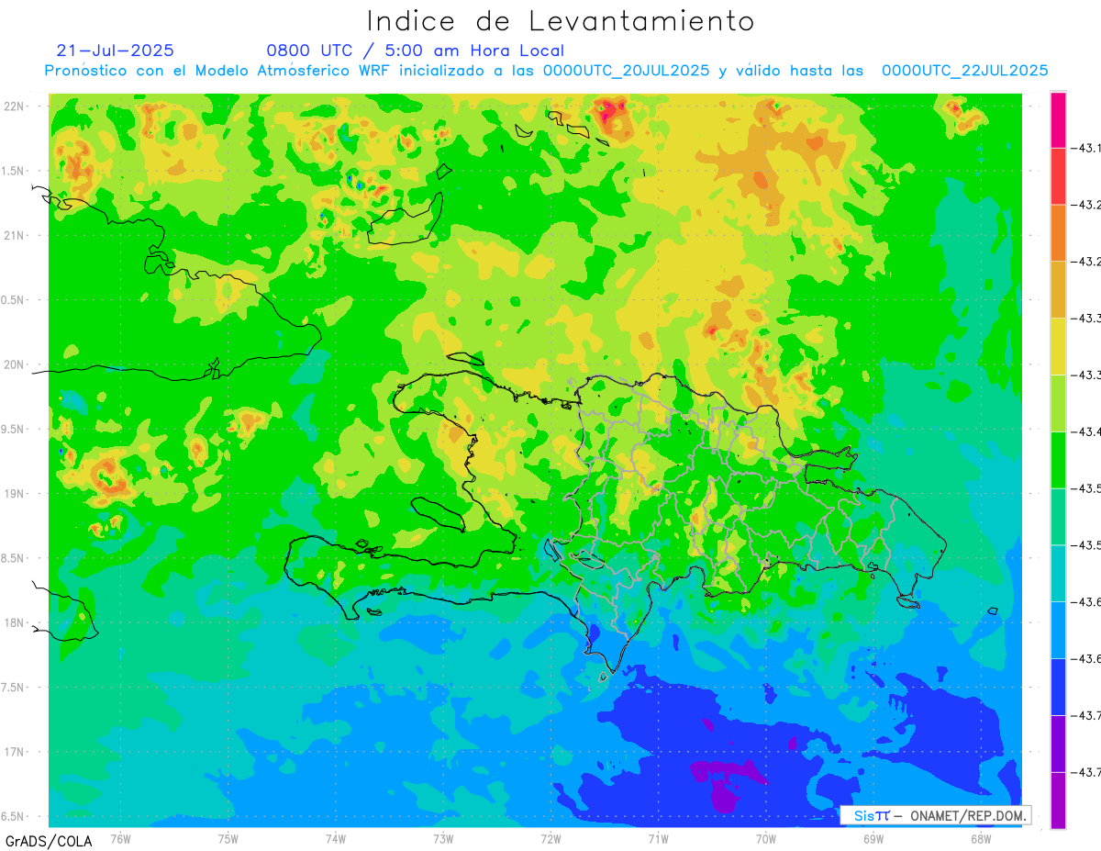Click the '21N' latitude label
The image size is (1101, 851).
(x=14, y=236)
